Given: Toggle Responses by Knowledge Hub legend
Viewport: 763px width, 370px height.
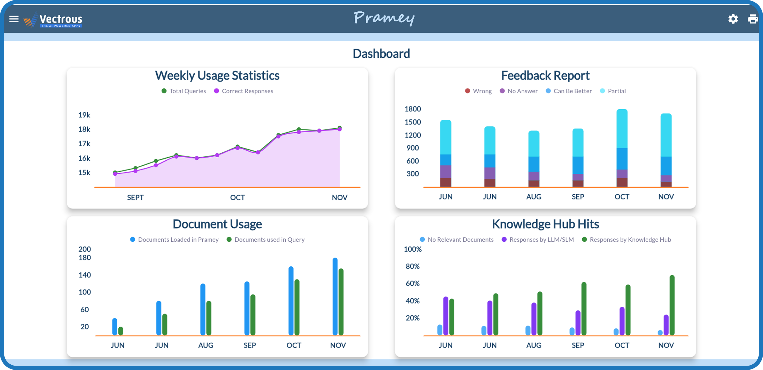Looking at the screenshot, I should [627, 240].
